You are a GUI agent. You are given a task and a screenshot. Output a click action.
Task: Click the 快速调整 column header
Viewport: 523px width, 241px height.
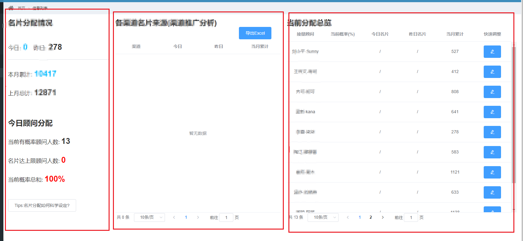tap(492, 34)
